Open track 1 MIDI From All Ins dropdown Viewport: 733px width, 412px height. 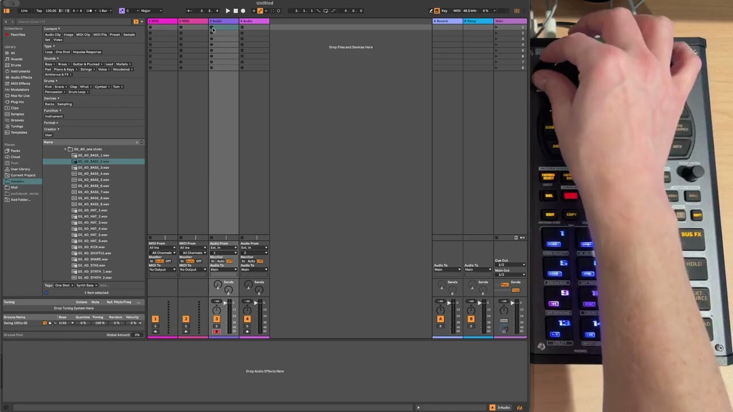(163, 248)
